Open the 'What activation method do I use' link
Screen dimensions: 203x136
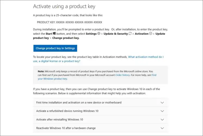coord(146,57)
